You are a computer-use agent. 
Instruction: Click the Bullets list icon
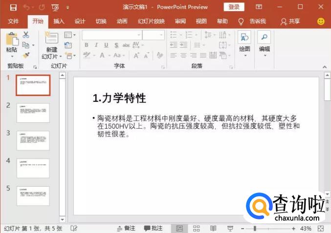tap(173, 35)
